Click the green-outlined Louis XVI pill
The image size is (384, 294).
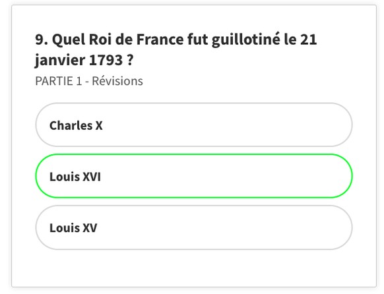[x=194, y=176]
